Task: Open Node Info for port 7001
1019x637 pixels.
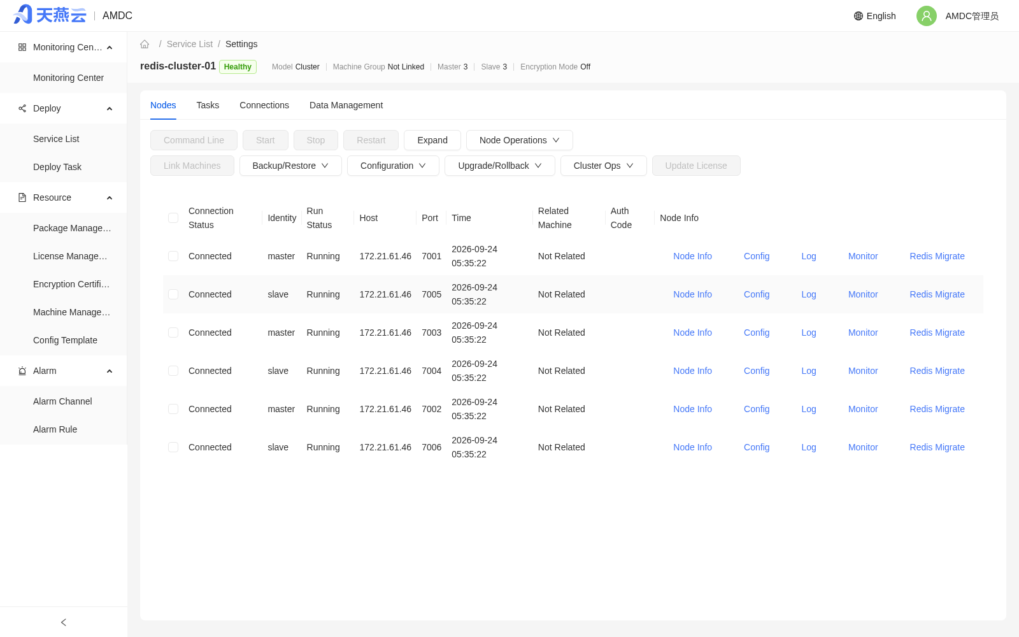Action: click(x=692, y=256)
